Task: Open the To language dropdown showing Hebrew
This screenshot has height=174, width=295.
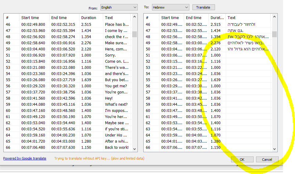Action: pyautogui.click(x=171, y=7)
